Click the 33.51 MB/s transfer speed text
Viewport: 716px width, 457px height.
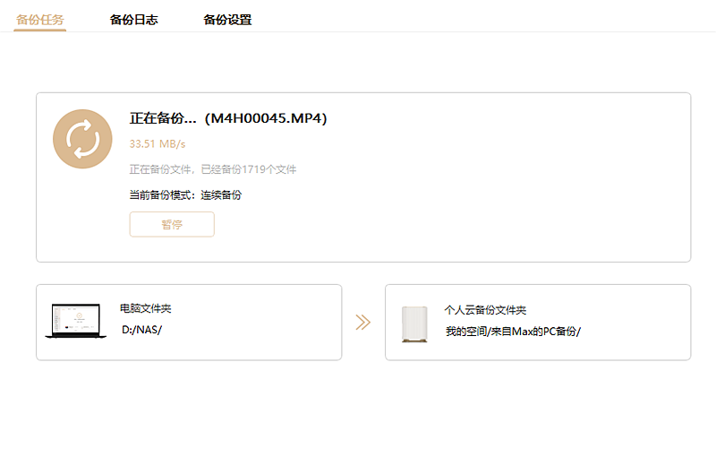158,144
